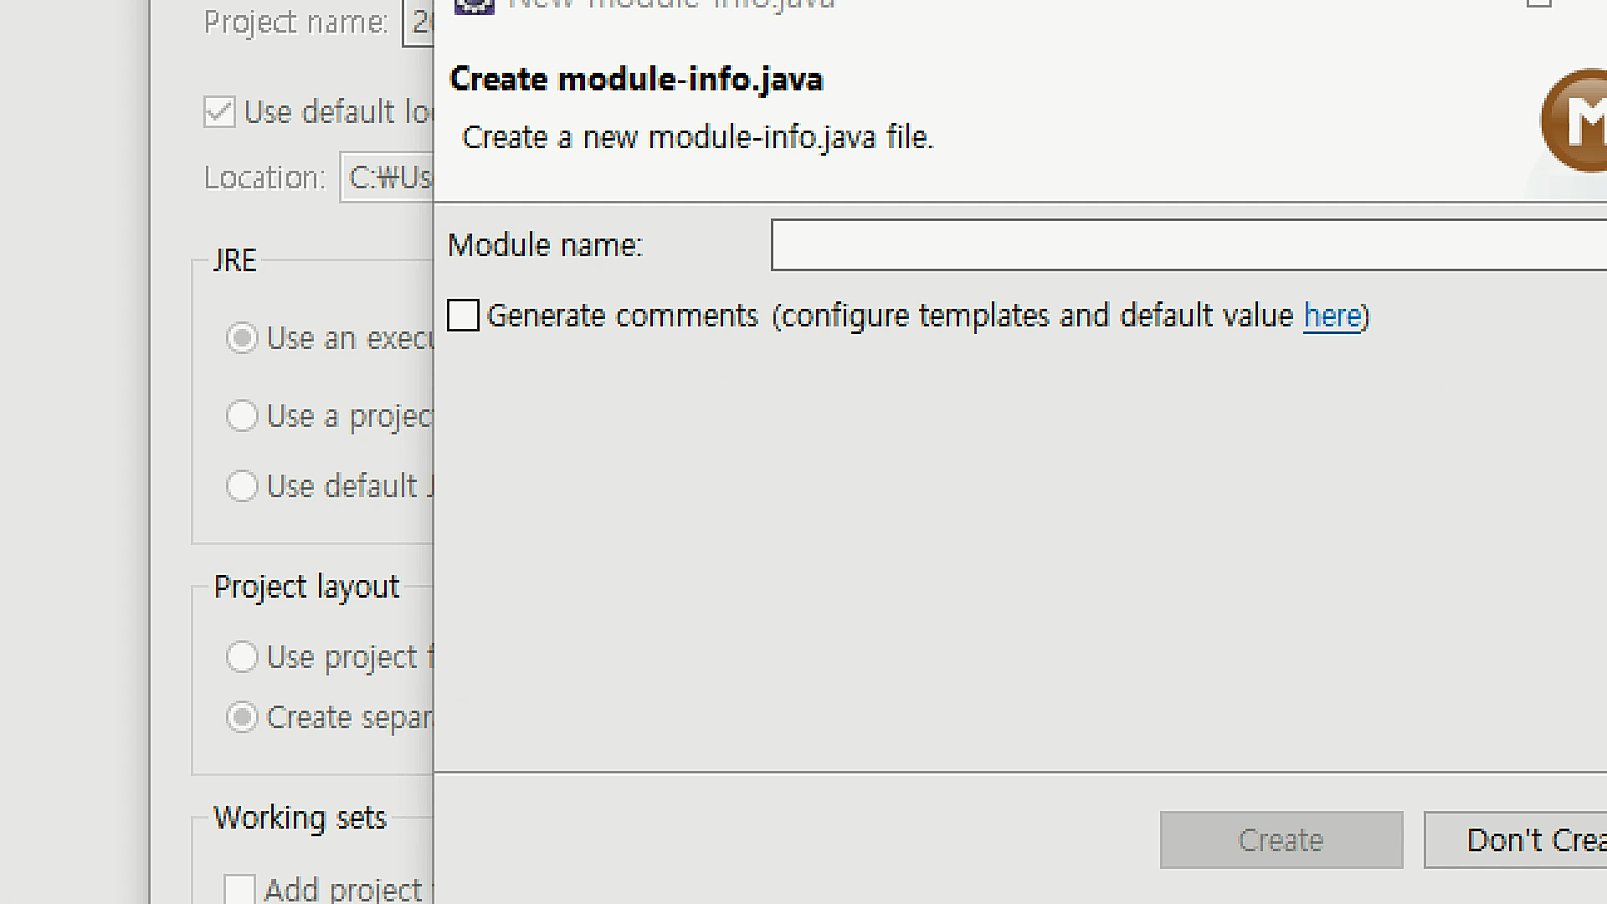Toggle the Use default location checkbox
Viewport: 1607px width, 904px height.
(219, 112)
